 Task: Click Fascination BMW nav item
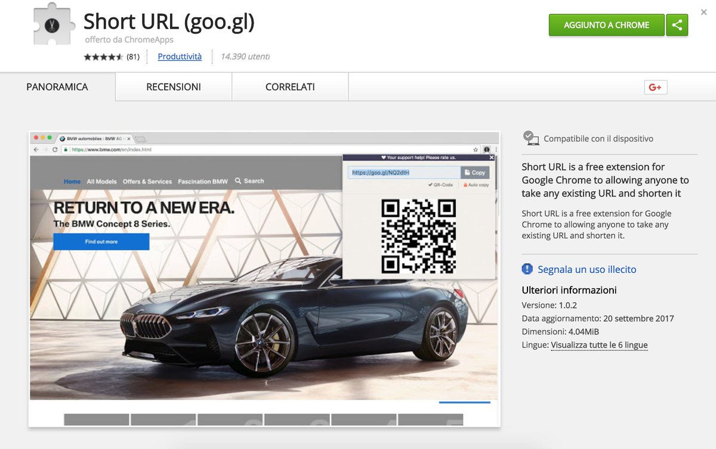point(203,181)
